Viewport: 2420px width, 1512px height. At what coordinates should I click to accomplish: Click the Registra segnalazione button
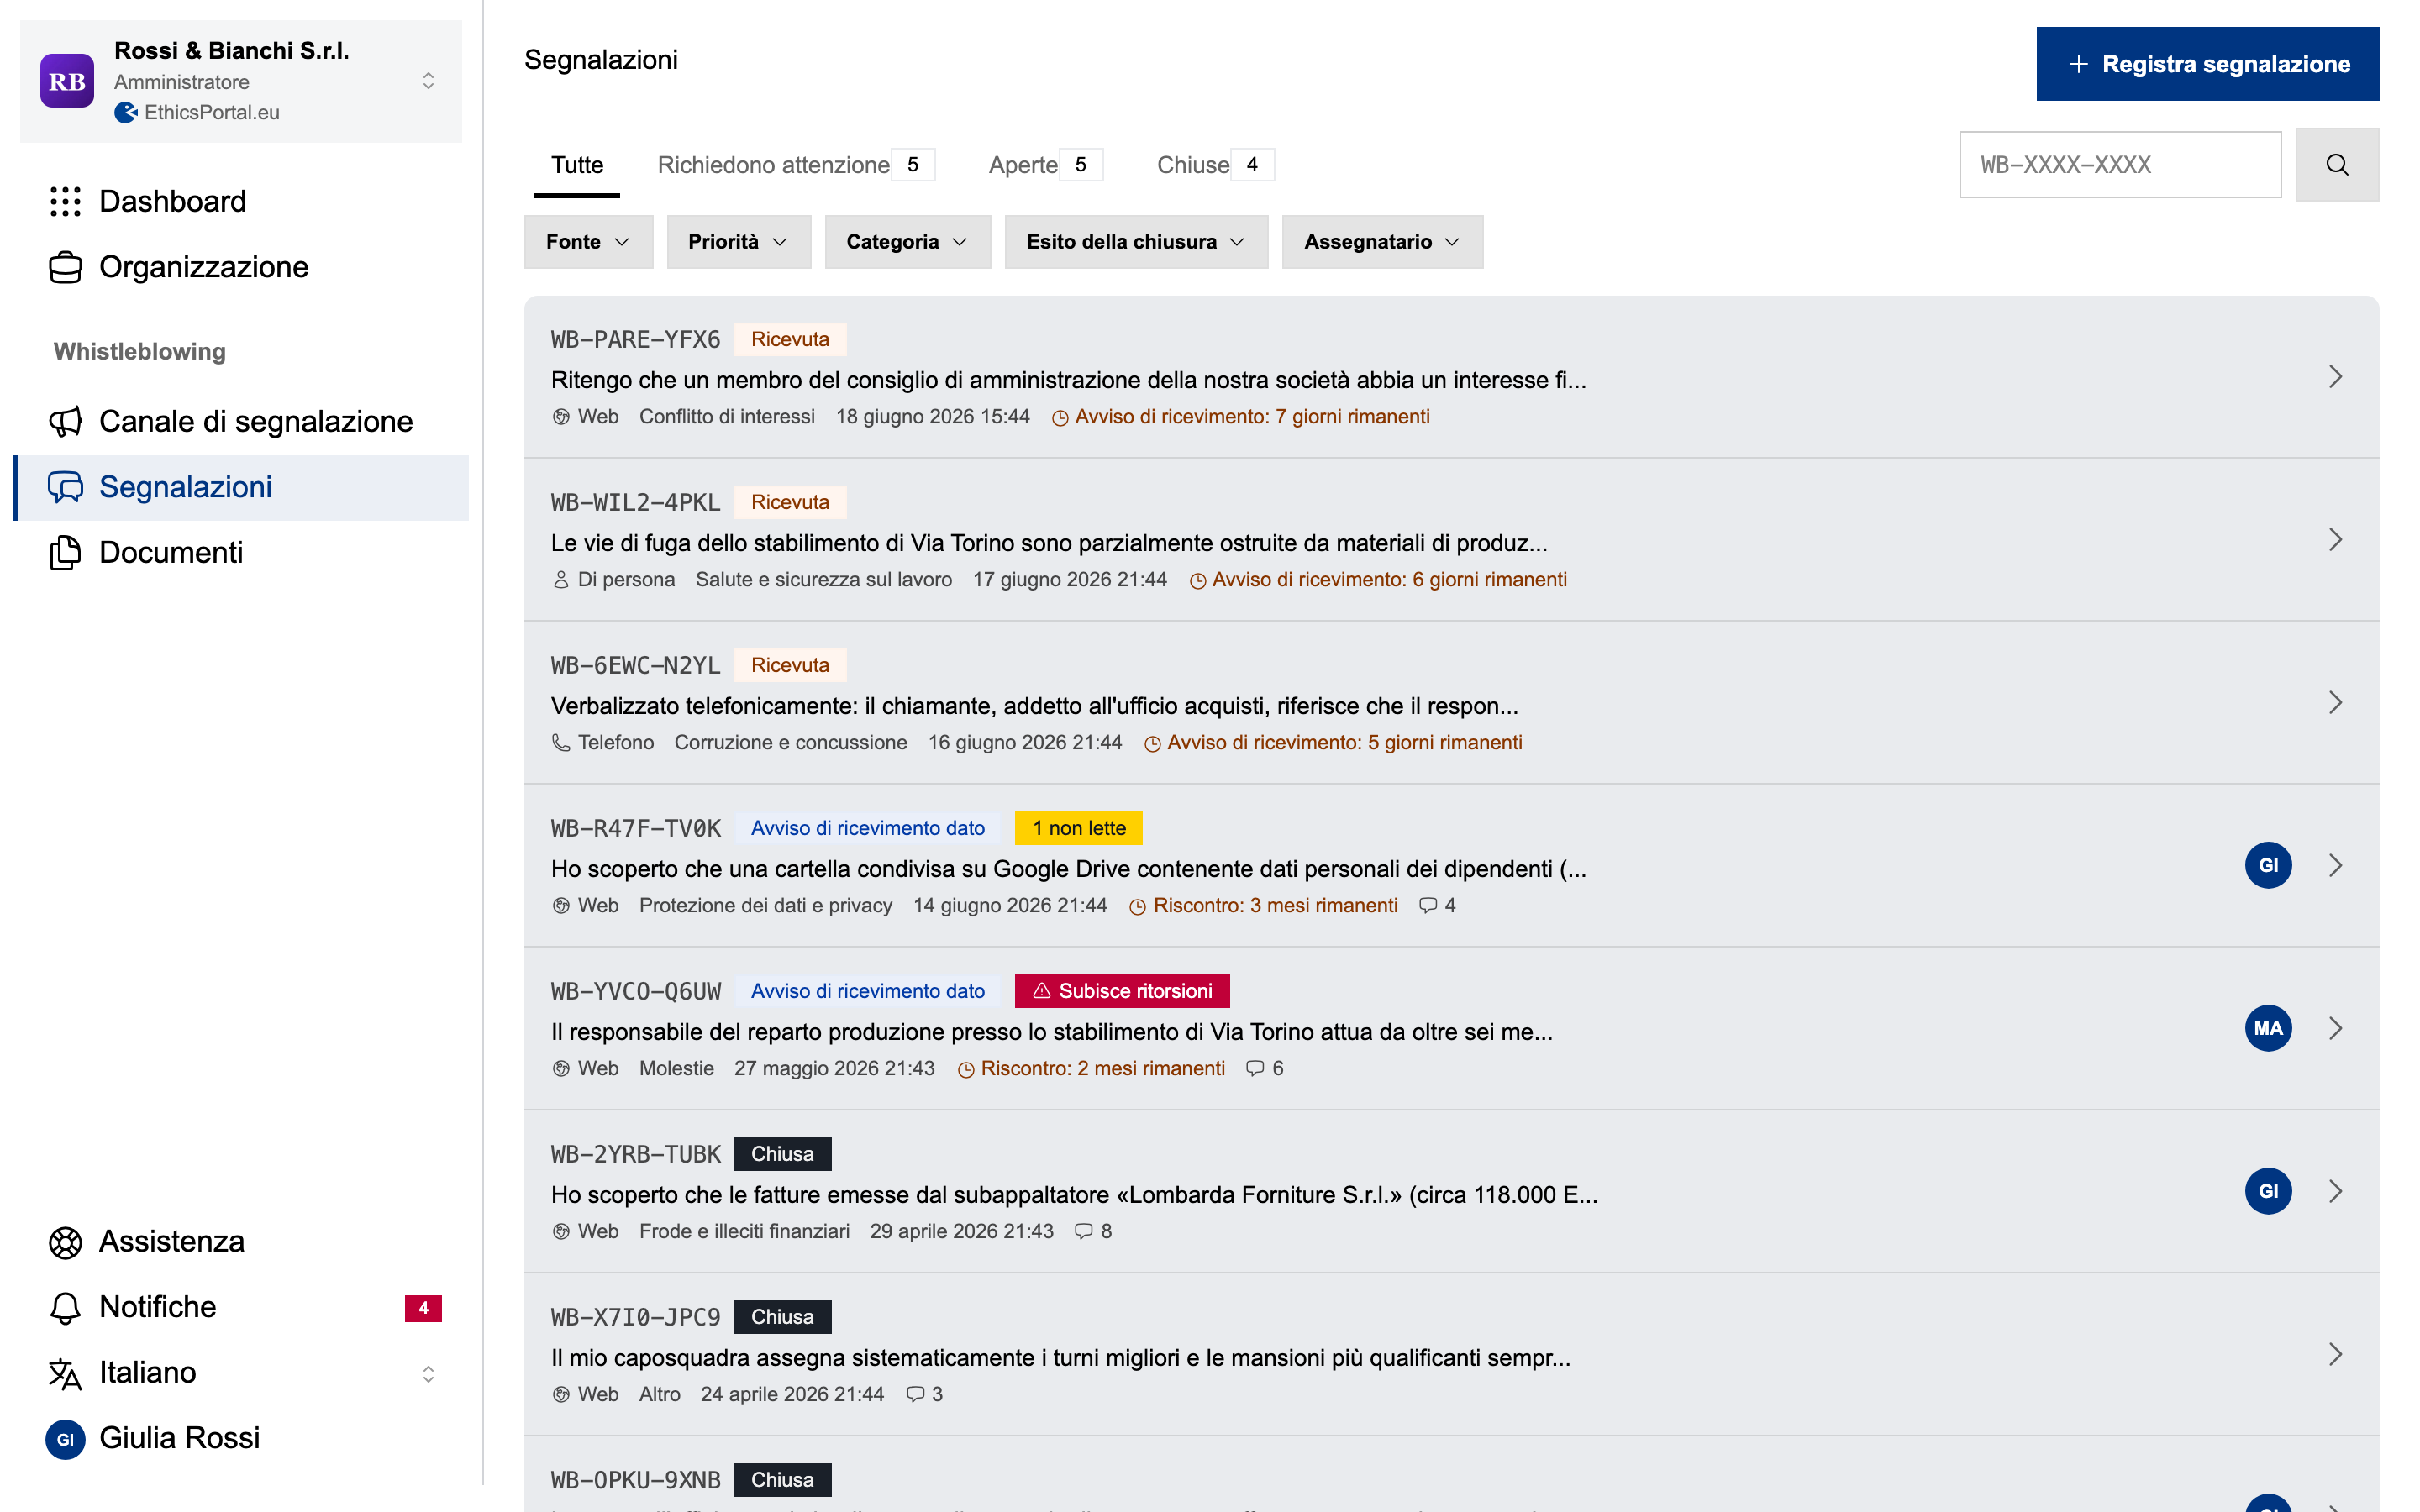pyautogui.click(x=2207, y=64)
